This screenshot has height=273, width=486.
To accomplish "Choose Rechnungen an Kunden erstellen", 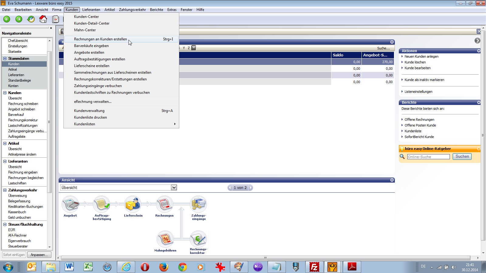I will (x=121, y=39).
